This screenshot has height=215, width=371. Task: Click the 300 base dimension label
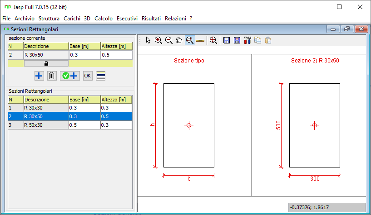pyautogui.click(x=315, y=179)
